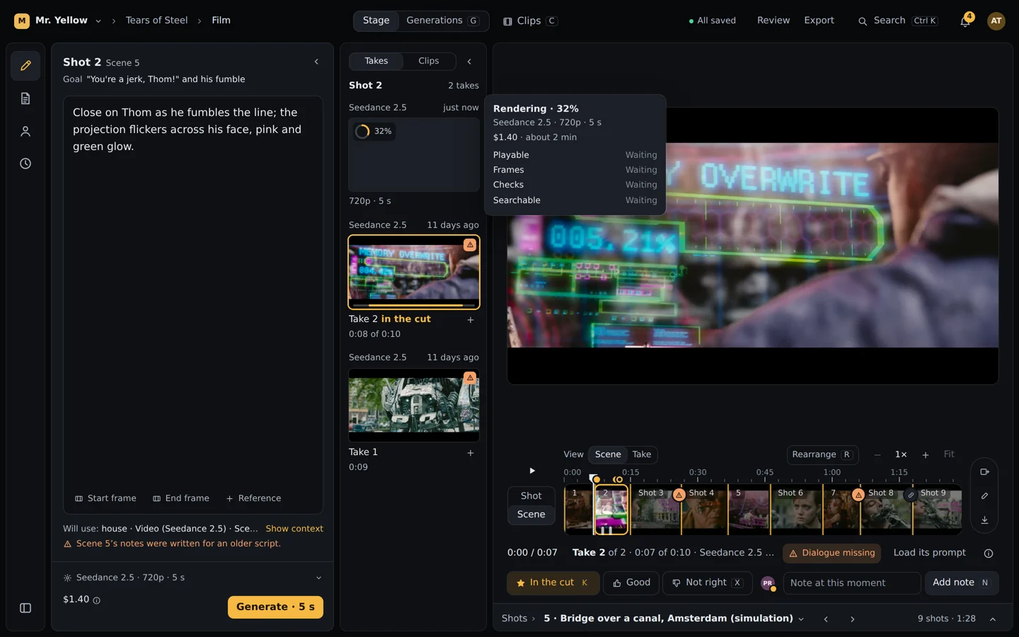The width and height of the screenshot is (1019, 637).
Task: Click the Show context link
Action: [294, 529]
